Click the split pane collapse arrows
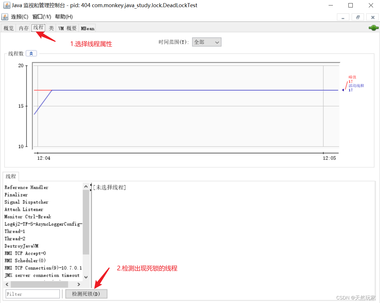The height and width of the screenshot is (303, 380). (91, 187)
